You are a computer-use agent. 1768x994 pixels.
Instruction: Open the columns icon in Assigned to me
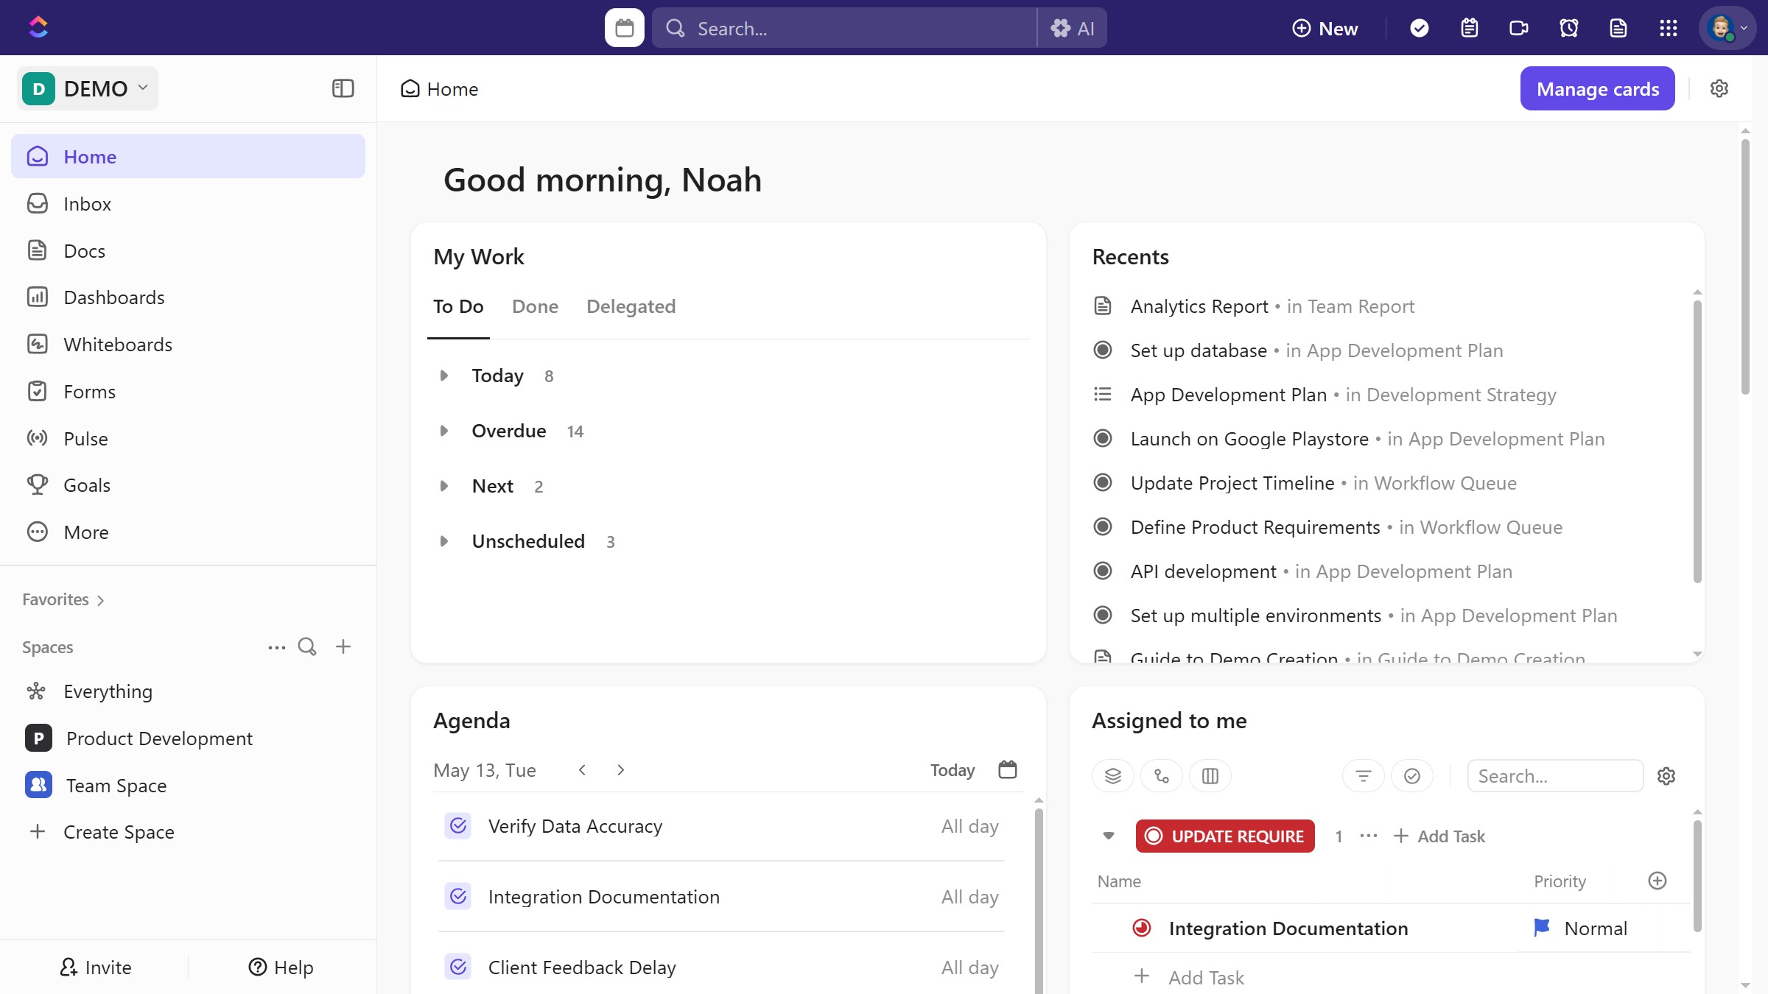pyautogui.click(x=1210, y=775)
